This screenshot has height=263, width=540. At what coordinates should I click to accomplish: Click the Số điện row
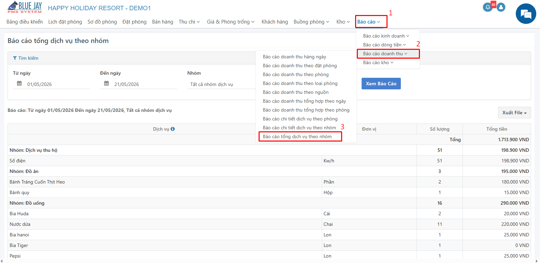269,161
